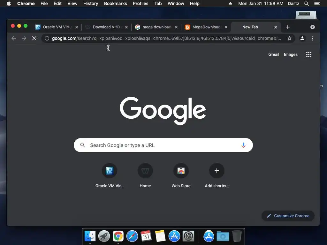
Task: Open Chrome from the Dock
Action: pyautogui.click(x=118, y=236)
